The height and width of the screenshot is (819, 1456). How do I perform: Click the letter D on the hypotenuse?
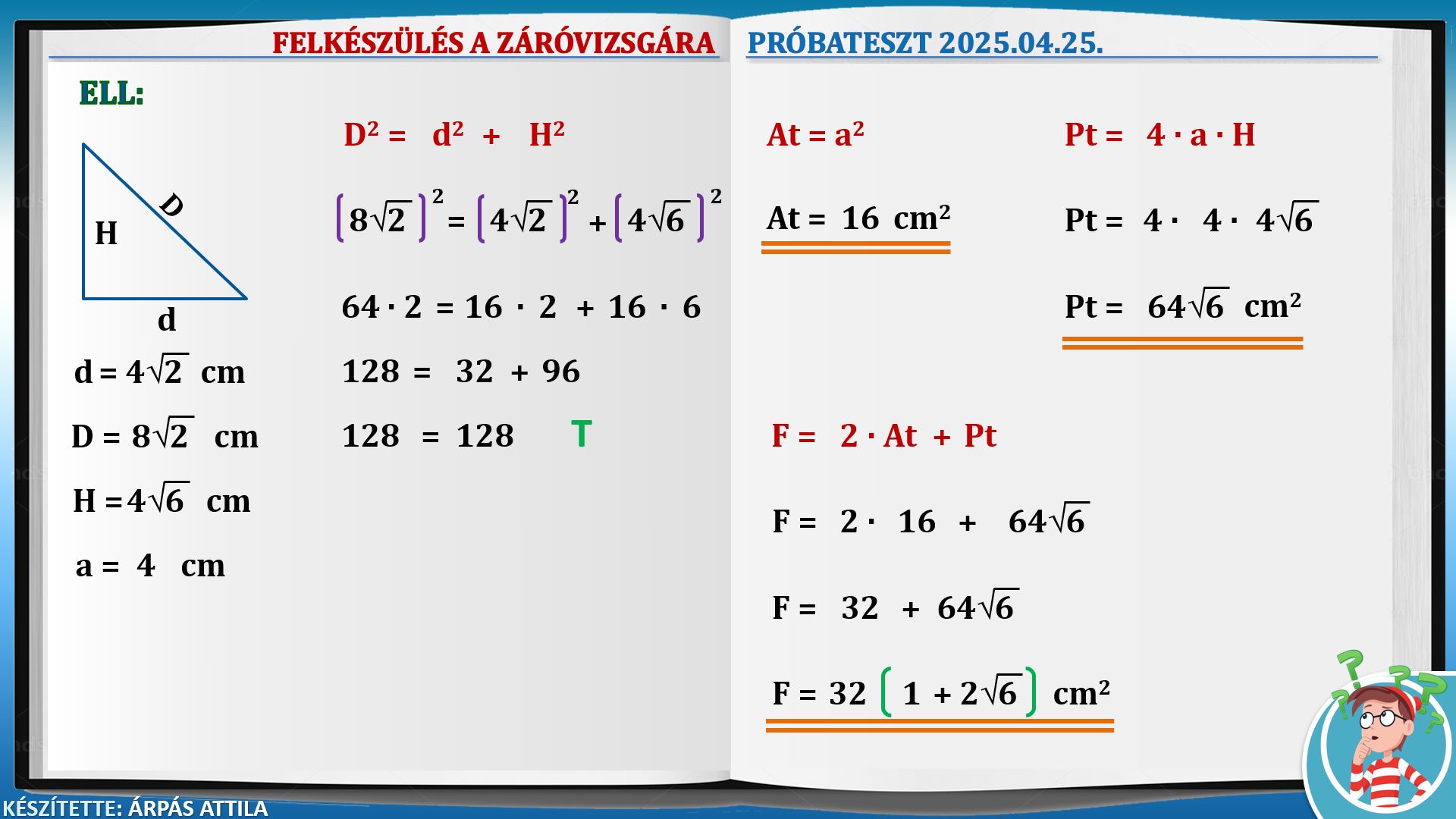point(172,205)
